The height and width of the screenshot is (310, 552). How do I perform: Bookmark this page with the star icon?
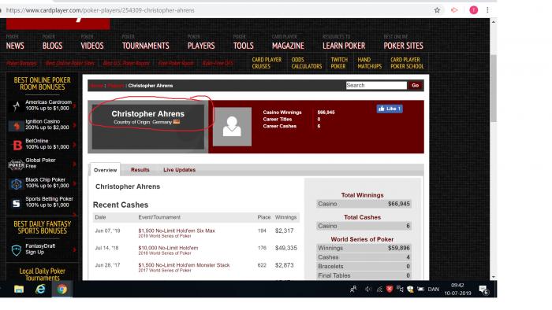click(x=437, y=10)
